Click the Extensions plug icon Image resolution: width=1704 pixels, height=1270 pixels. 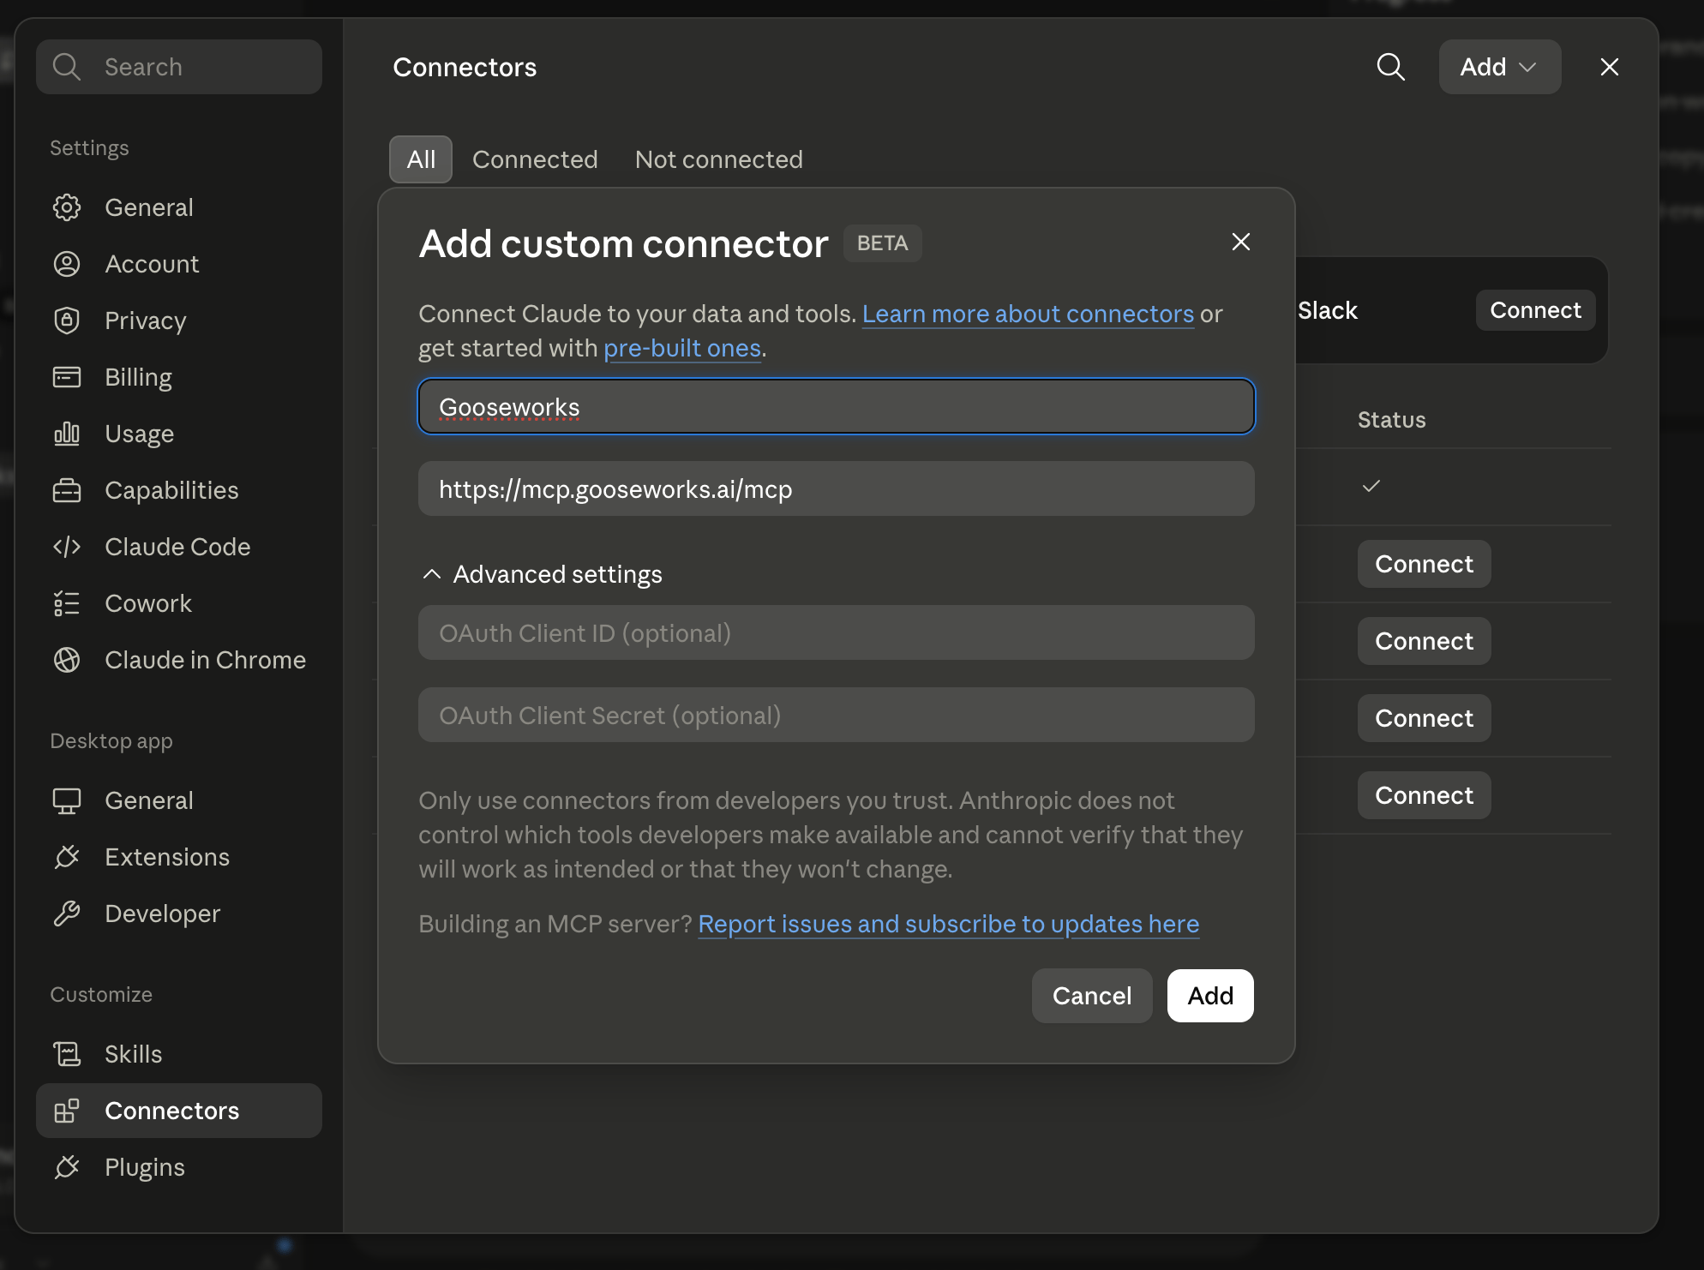[x=67, y=857]
